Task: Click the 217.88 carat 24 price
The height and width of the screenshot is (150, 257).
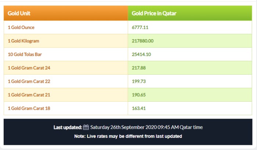Action: (x=139, y=68)
